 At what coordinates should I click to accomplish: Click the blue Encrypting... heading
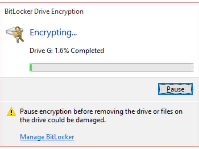click(53, 33)
